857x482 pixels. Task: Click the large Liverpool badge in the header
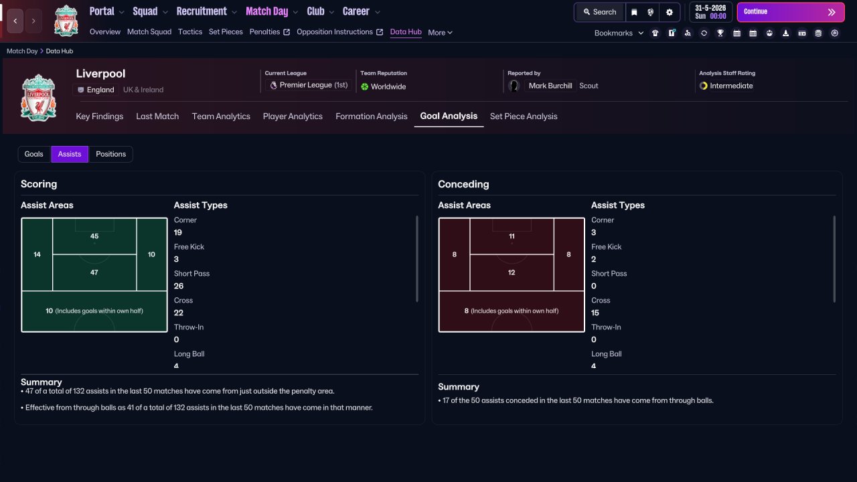click(38, 97)
